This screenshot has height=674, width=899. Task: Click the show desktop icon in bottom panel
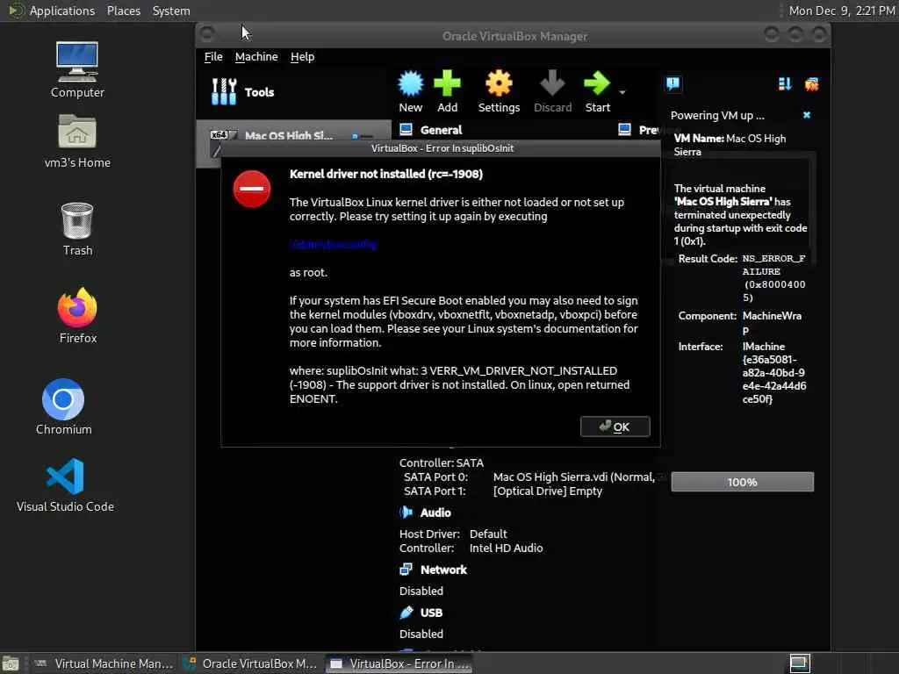coord(10,663)
